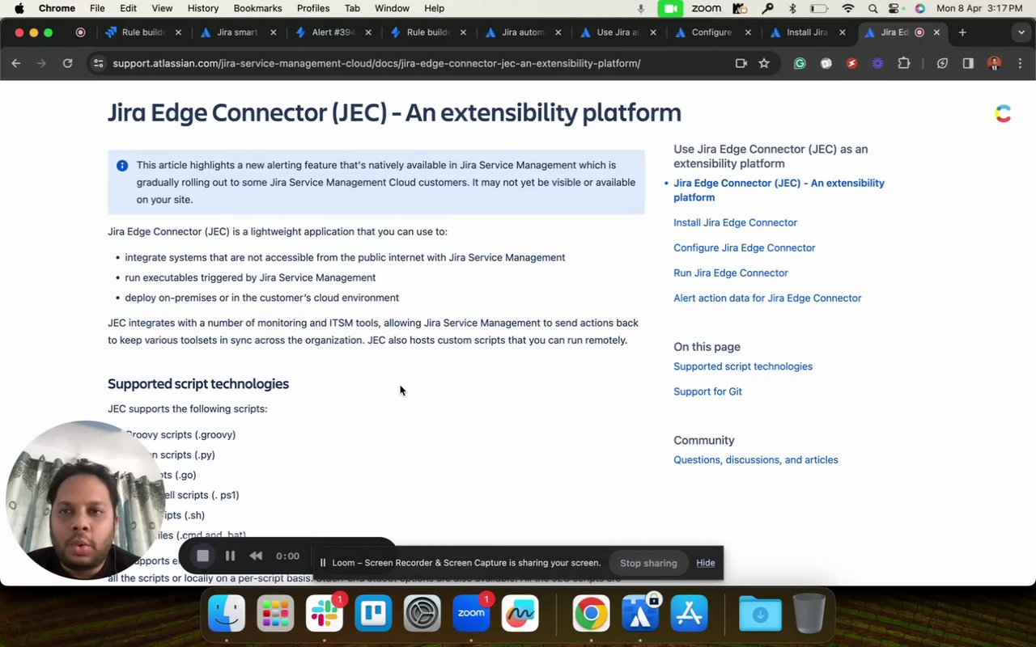
Task: Open Install Jira Edge Connector link
Action: click(735, 222)
